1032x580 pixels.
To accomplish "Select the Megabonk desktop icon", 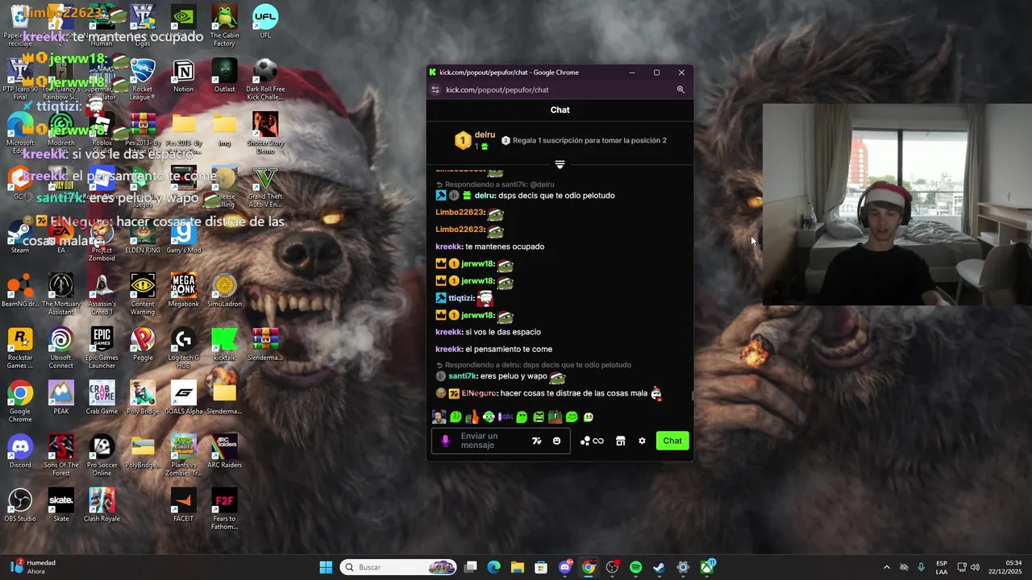I will point(183,291).
